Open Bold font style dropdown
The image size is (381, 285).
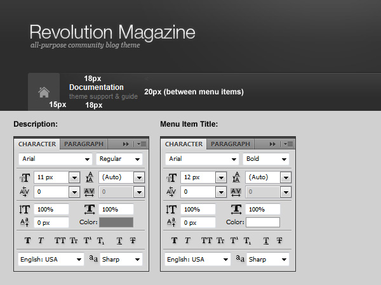pos(266,159)
